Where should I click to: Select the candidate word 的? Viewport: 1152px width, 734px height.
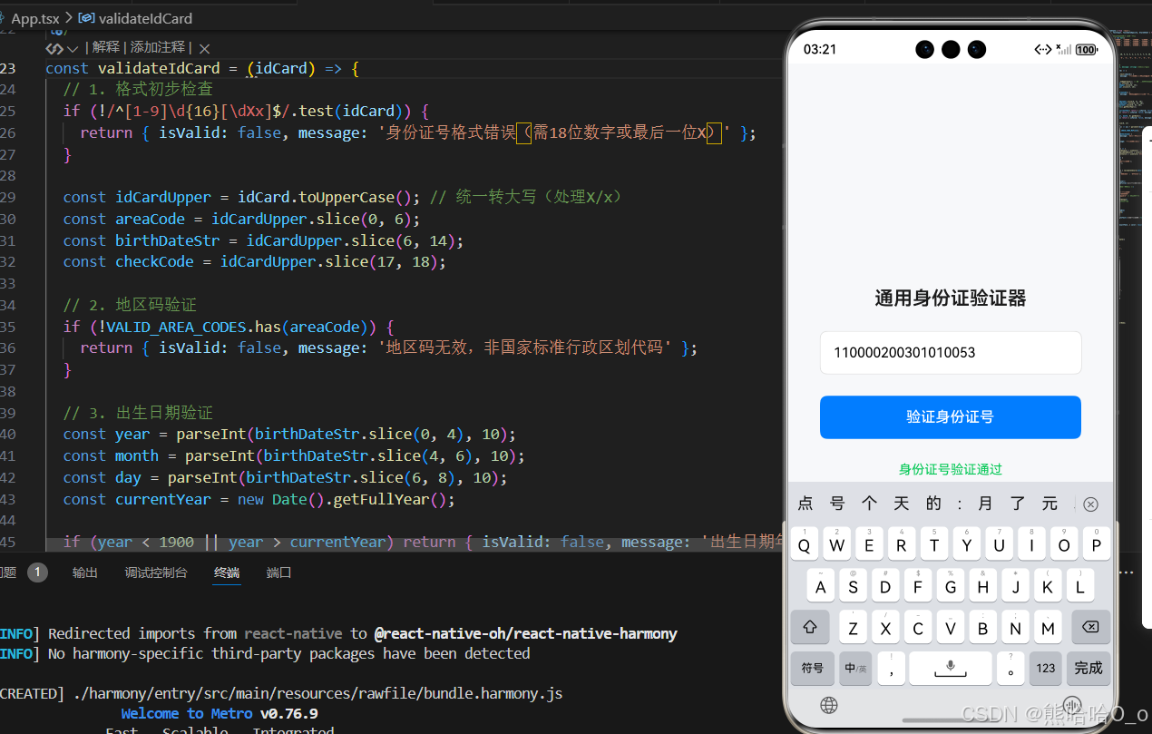point(933,504)
